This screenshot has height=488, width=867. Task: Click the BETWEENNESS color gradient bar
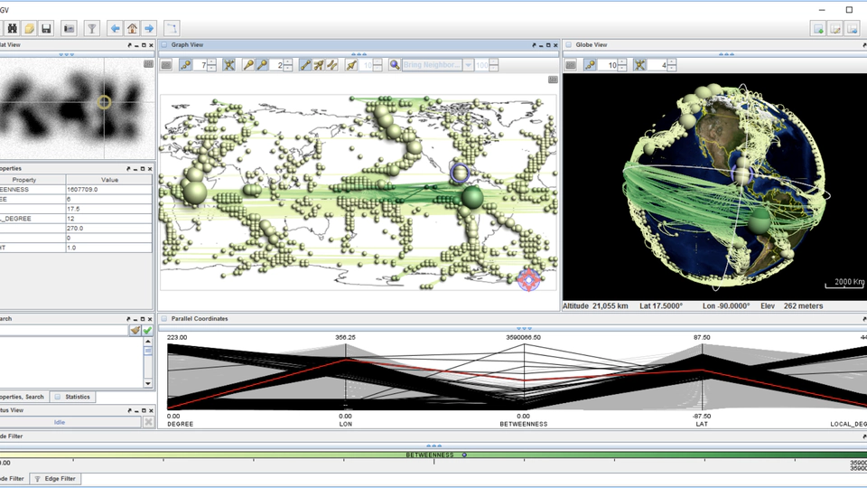click(x=433, y=455)
